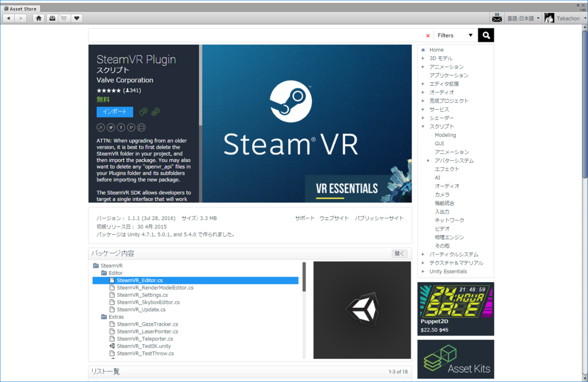588x382 pixels.
Task: Expand the アバターシステム subcategory arrow
Action: point(428,161)
